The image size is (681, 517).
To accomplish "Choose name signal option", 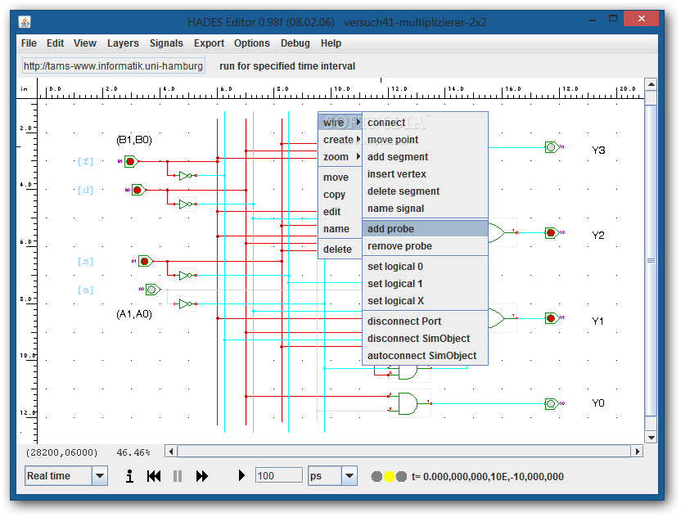I will click(x=425, y=209).
